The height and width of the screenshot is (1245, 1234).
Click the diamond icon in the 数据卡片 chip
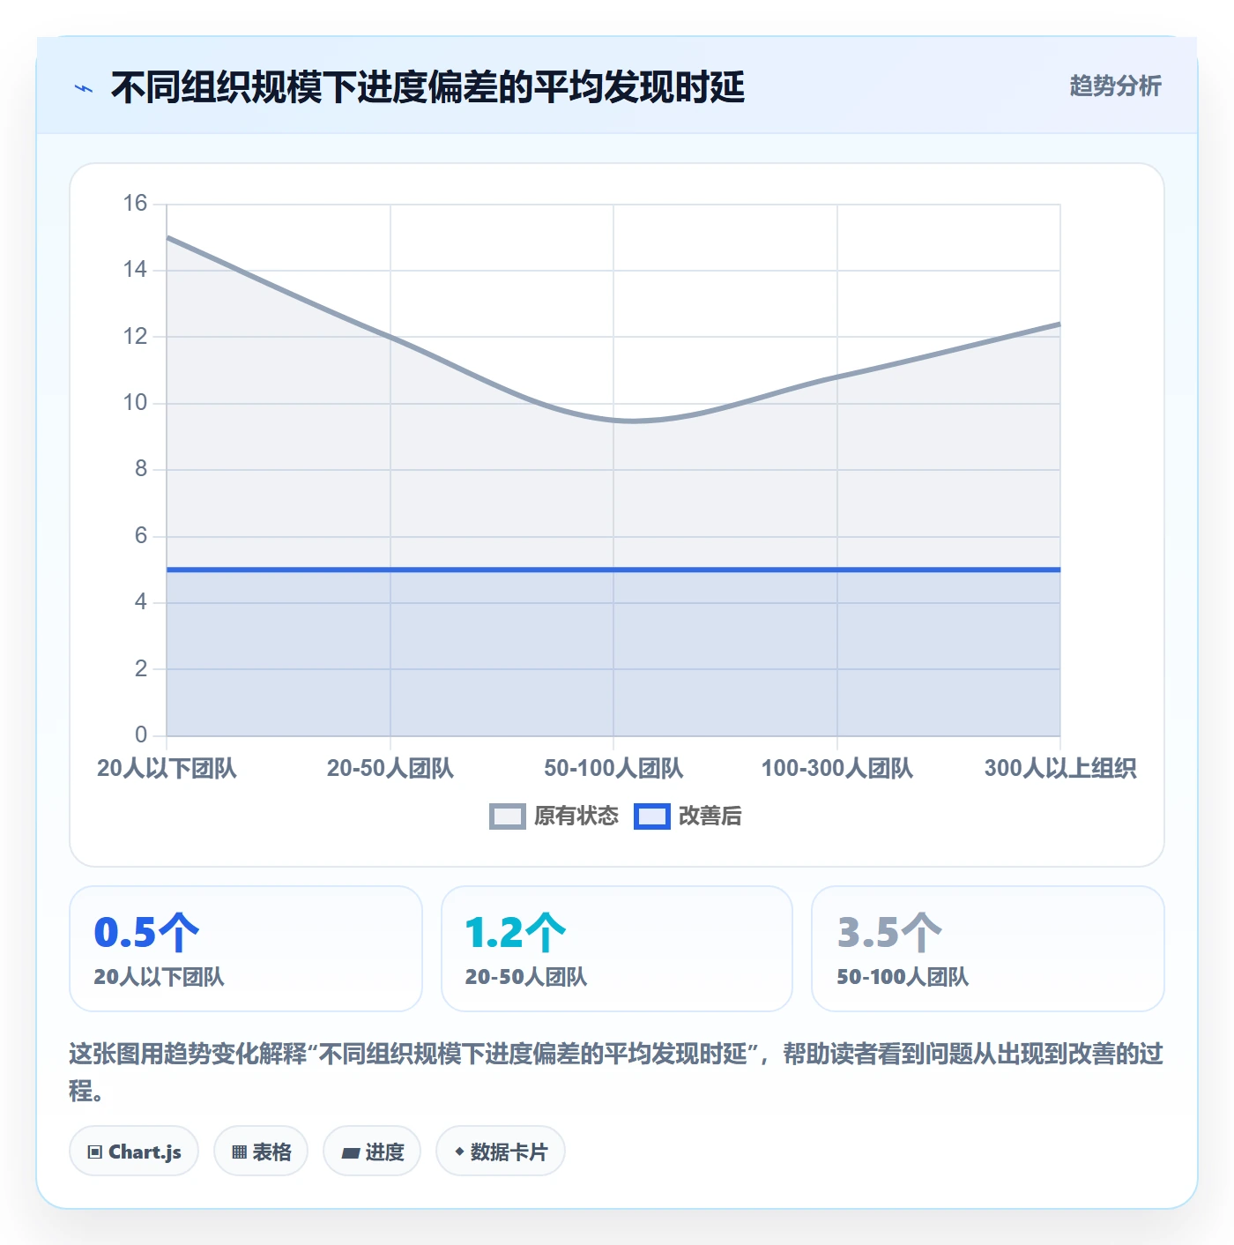459,1152
